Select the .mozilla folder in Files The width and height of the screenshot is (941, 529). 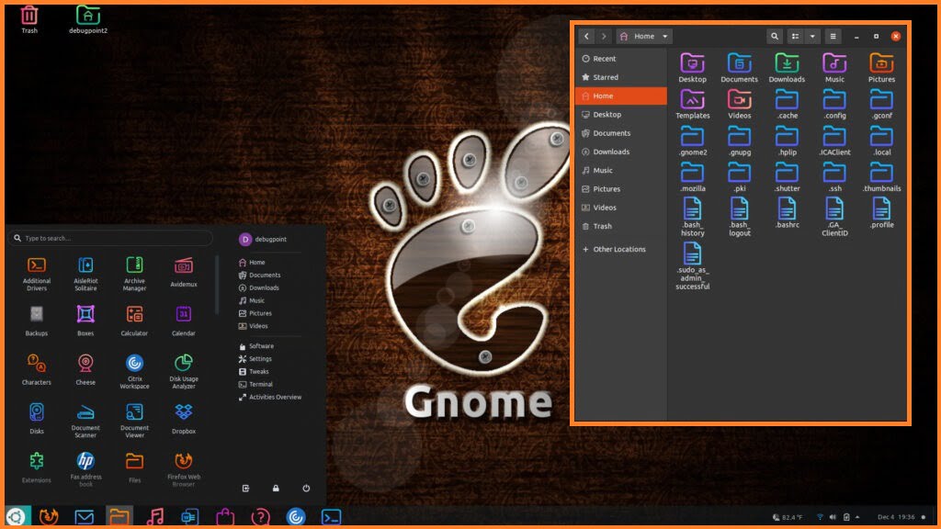click(693, 177)
